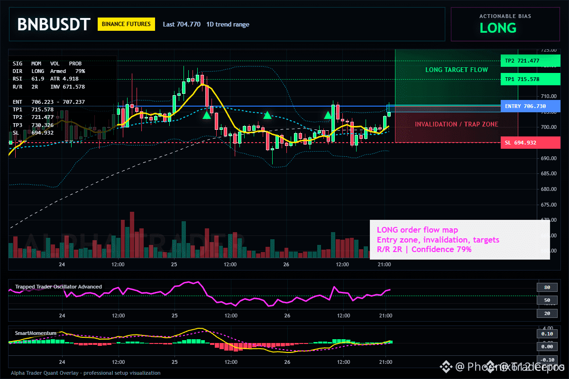The image size is (569, 379).
Task: Click the 725.00 price axis label
Action: pyautogui.click(x=549, y=50)
